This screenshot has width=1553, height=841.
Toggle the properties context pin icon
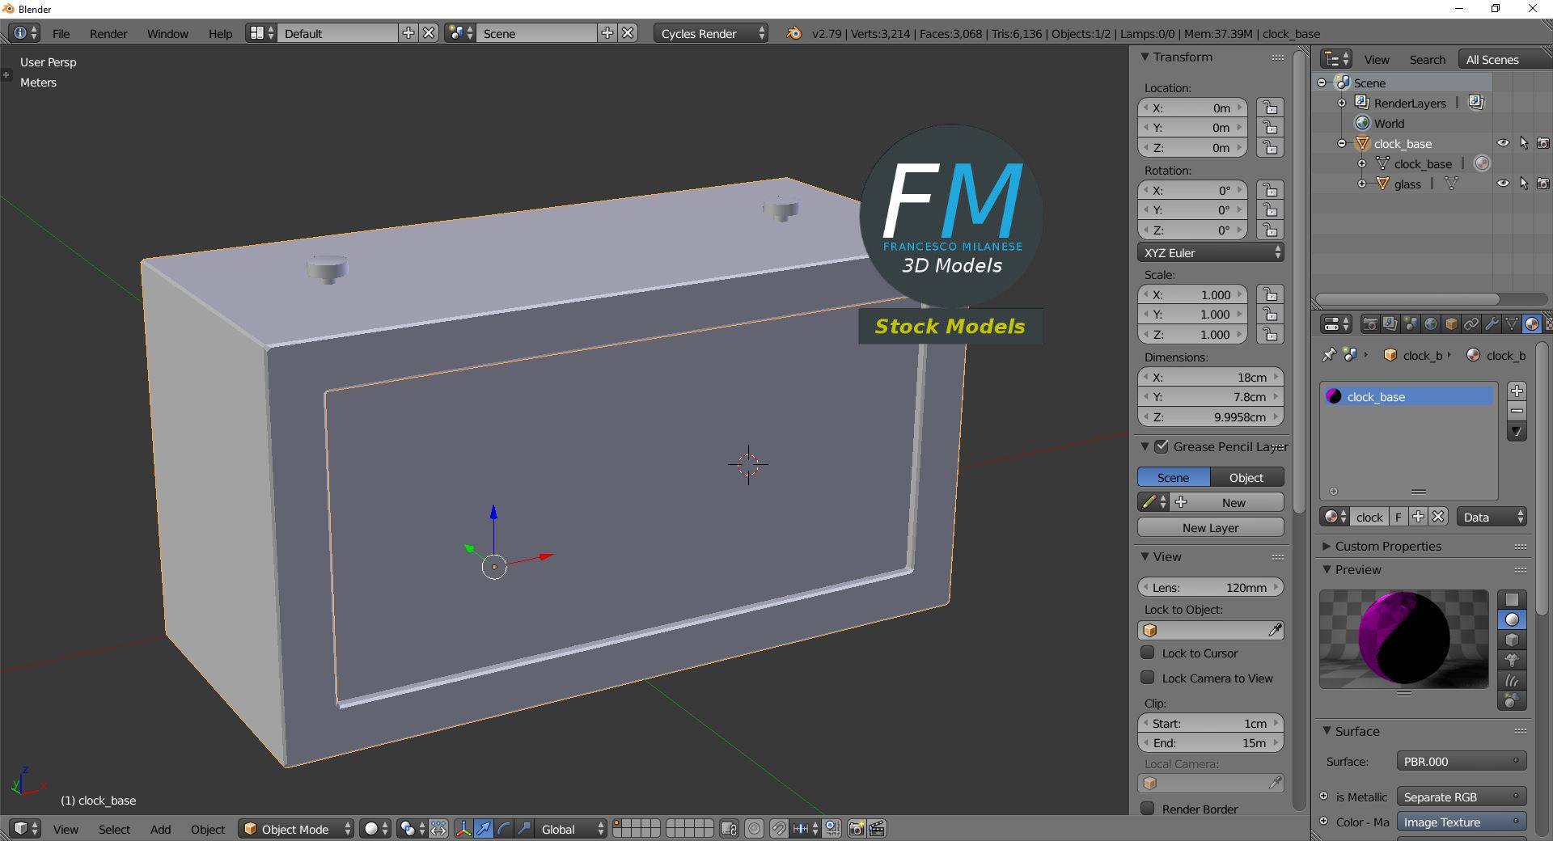click(1328, 355)
